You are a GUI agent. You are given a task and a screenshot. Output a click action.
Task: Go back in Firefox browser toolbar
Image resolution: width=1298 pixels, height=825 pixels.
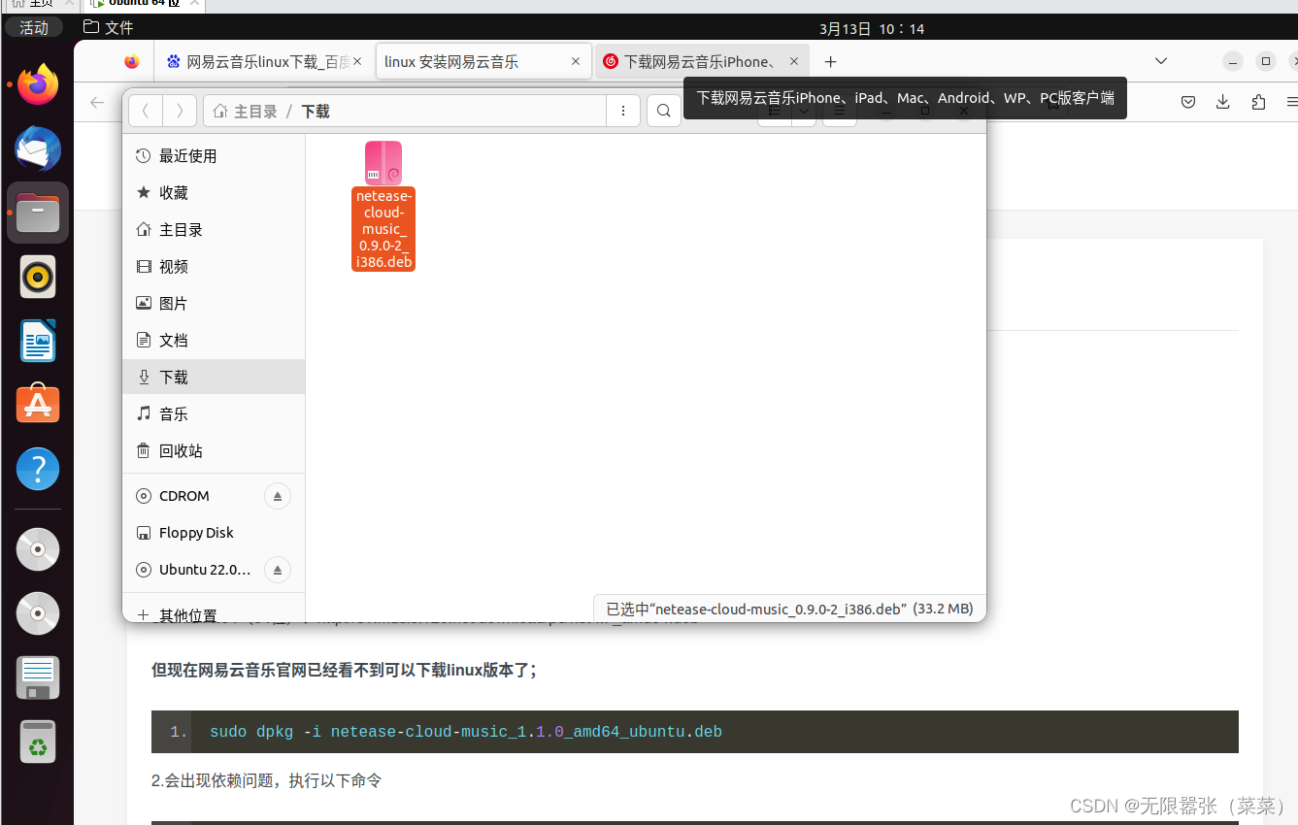point(96,102)
